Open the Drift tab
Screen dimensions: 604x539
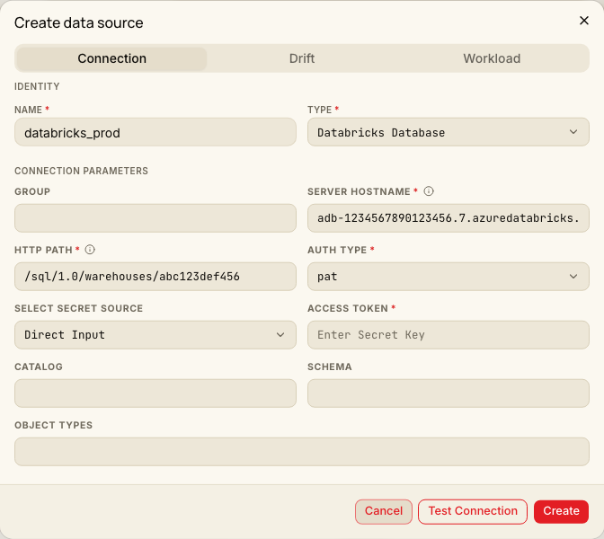click(x=302, y=58)
